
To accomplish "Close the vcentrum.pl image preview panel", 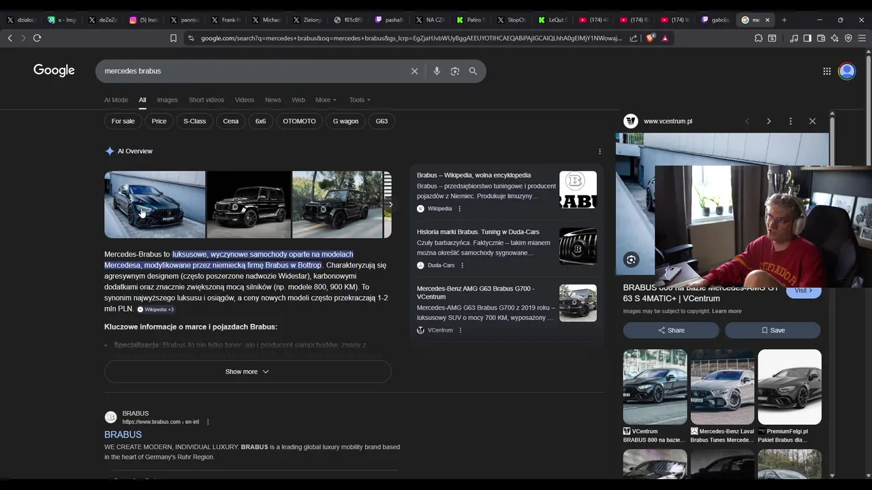I will pos(812,121).
